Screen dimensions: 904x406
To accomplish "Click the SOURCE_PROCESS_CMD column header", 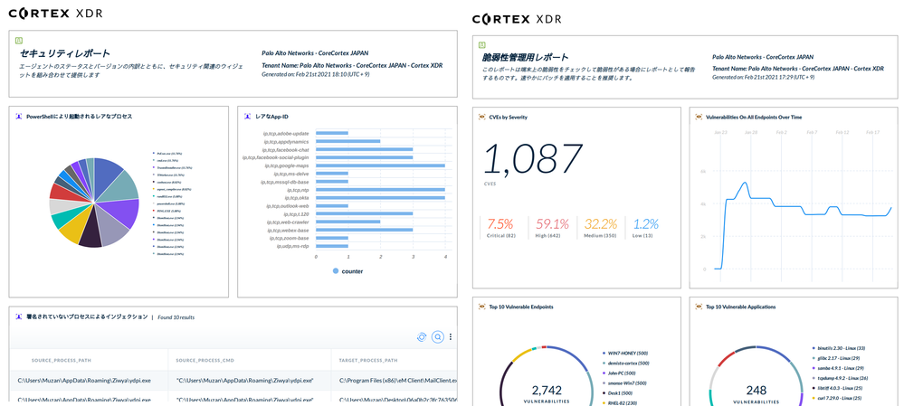I will click(x=205, y=361).
